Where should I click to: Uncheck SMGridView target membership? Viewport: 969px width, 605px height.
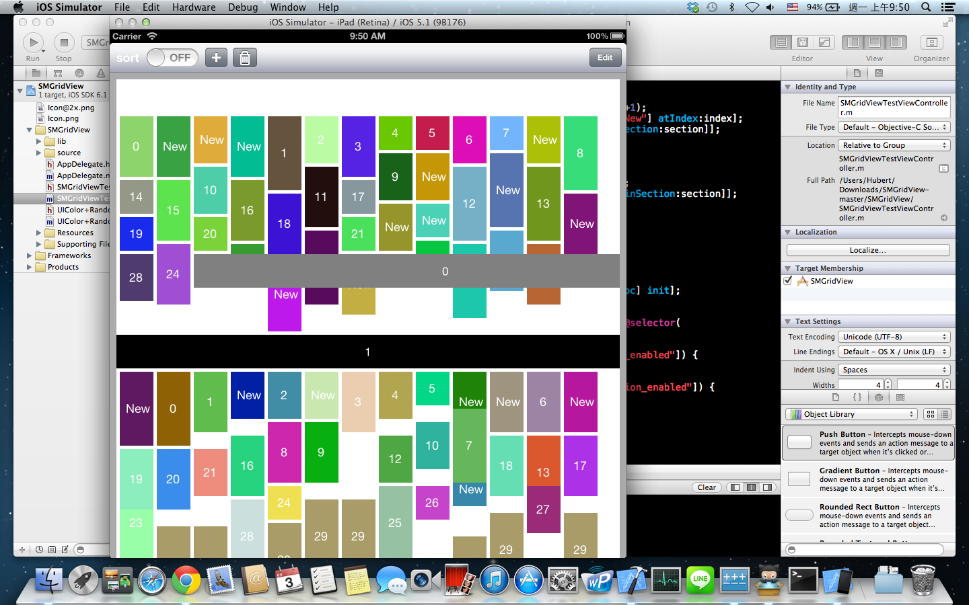[x=788, y=281]
